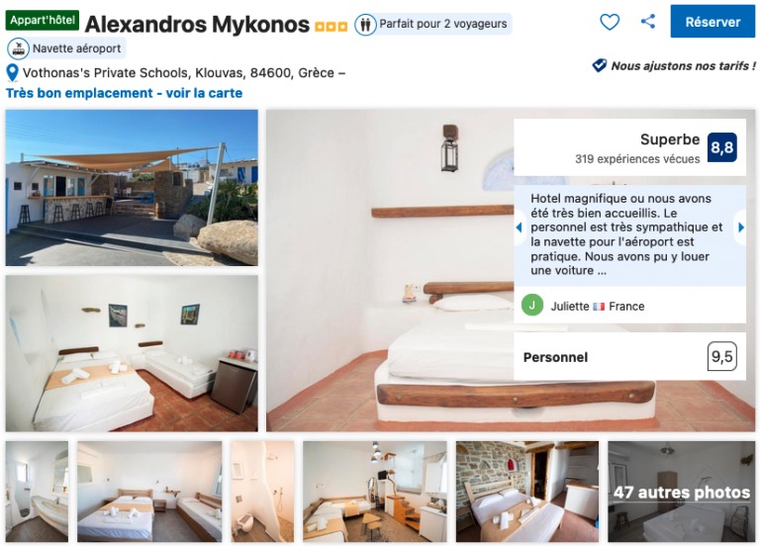Image resolution: width=760 pixels, height=546 pixels.
Task: Open the stone wall bedroom thumbnail
Action: pyautogui.click(x=527, y=492)
